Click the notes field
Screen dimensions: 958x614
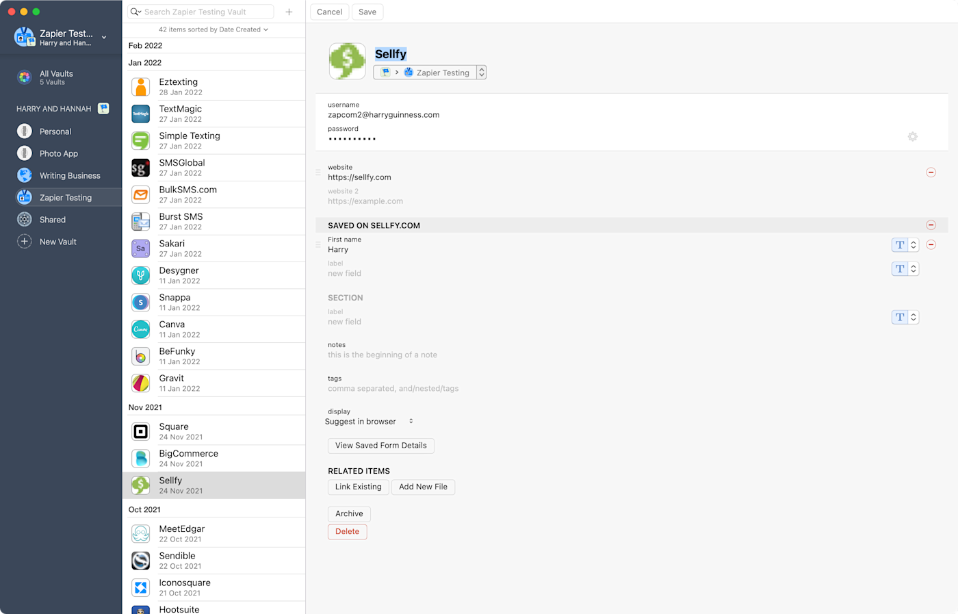coord(383,355)
